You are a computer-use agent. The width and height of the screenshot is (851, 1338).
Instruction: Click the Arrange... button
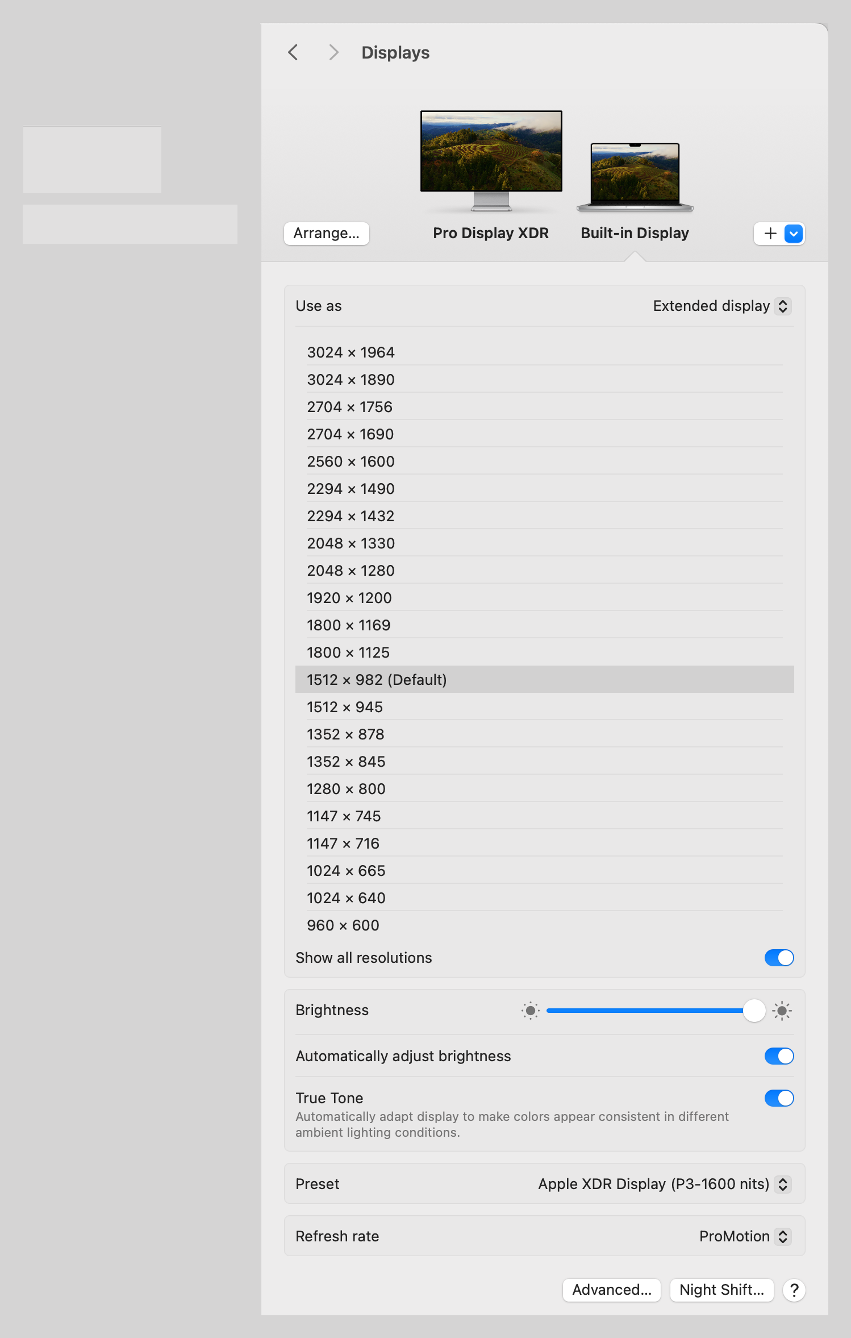326,234
